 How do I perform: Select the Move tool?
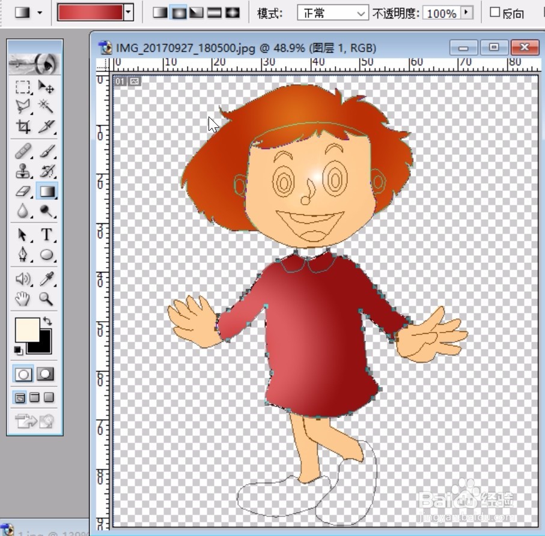tap(46, 87)
